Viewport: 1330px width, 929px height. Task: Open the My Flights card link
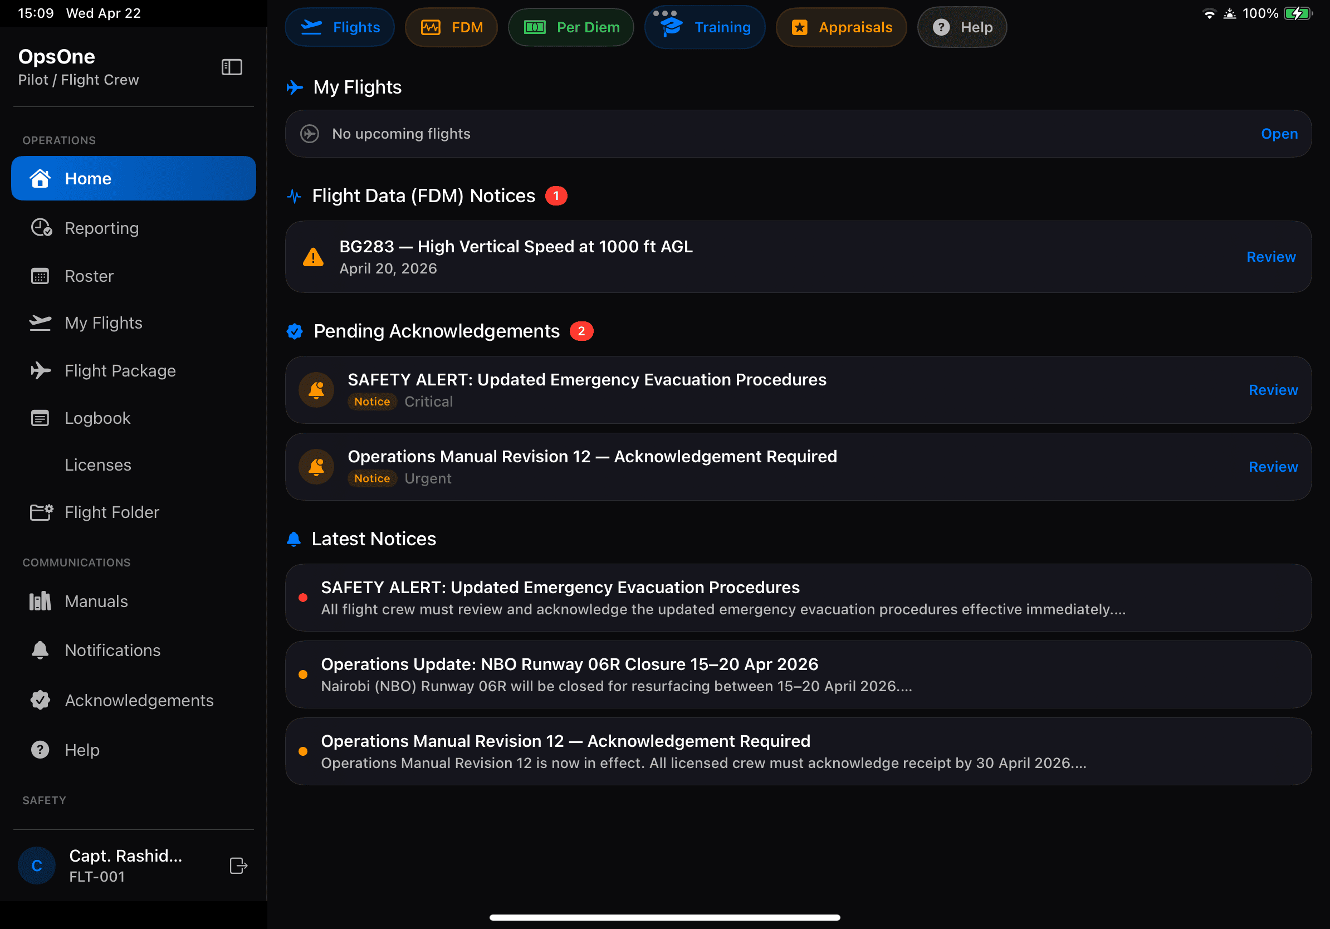point(1279,134)
